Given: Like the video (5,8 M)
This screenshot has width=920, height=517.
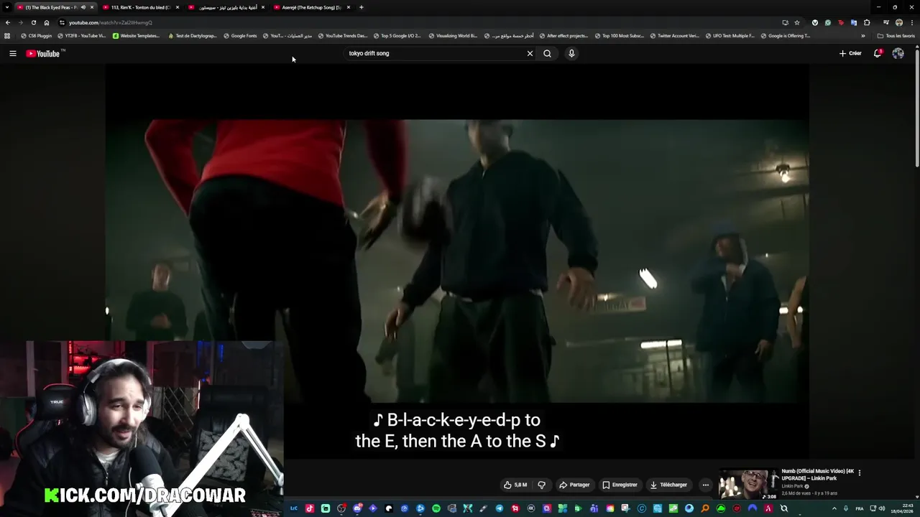Looking at the screenshot, I should (x=515, y=485).
